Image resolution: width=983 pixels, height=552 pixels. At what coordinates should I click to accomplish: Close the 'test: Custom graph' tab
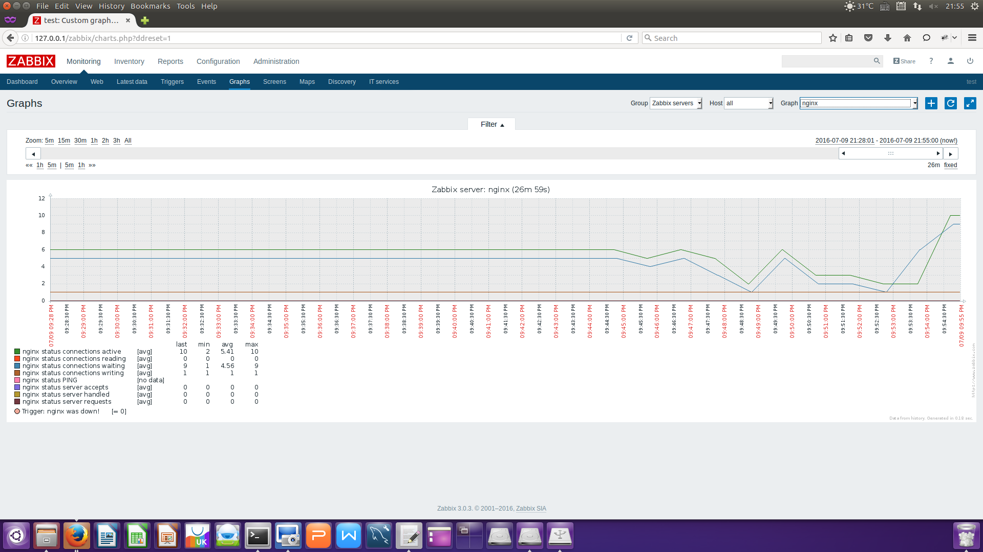tap(128, 20)
